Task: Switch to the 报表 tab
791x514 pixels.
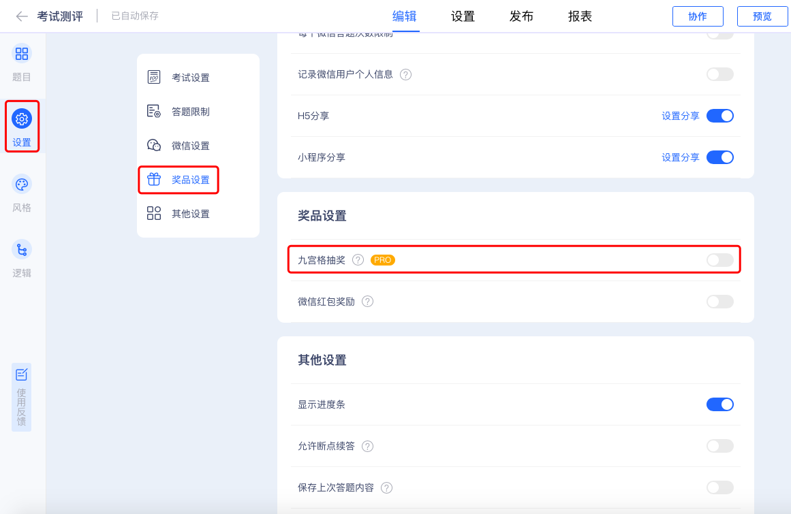Action: click(x=580, y=16)
